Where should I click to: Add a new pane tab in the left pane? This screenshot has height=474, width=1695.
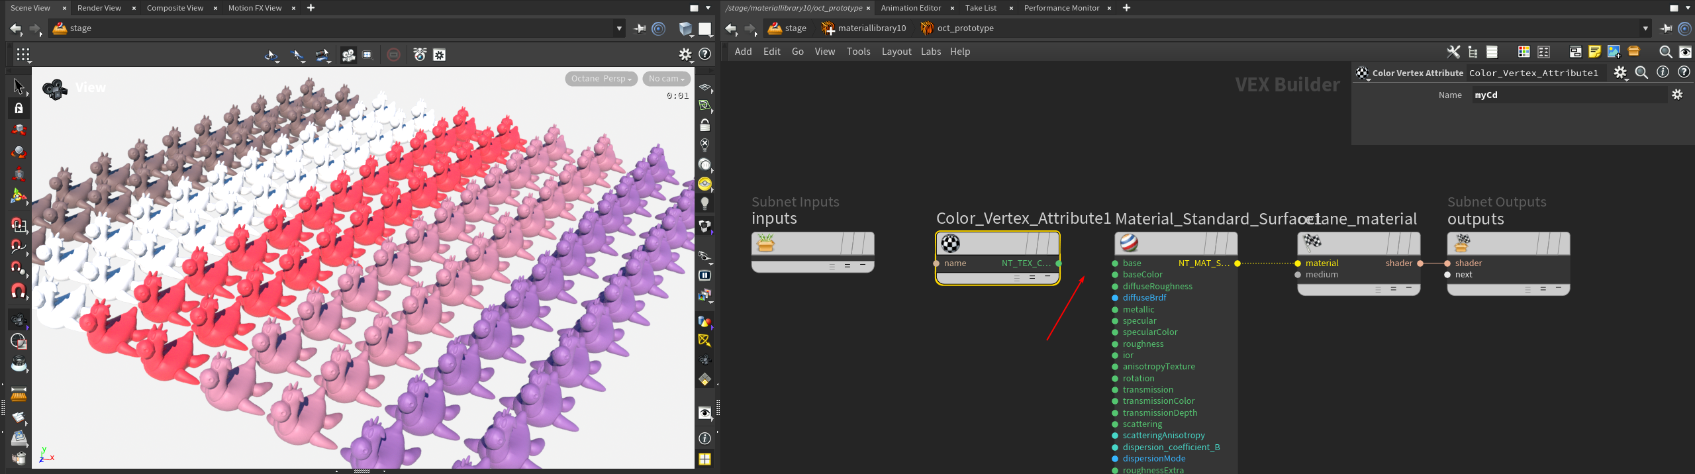point(311,8)
